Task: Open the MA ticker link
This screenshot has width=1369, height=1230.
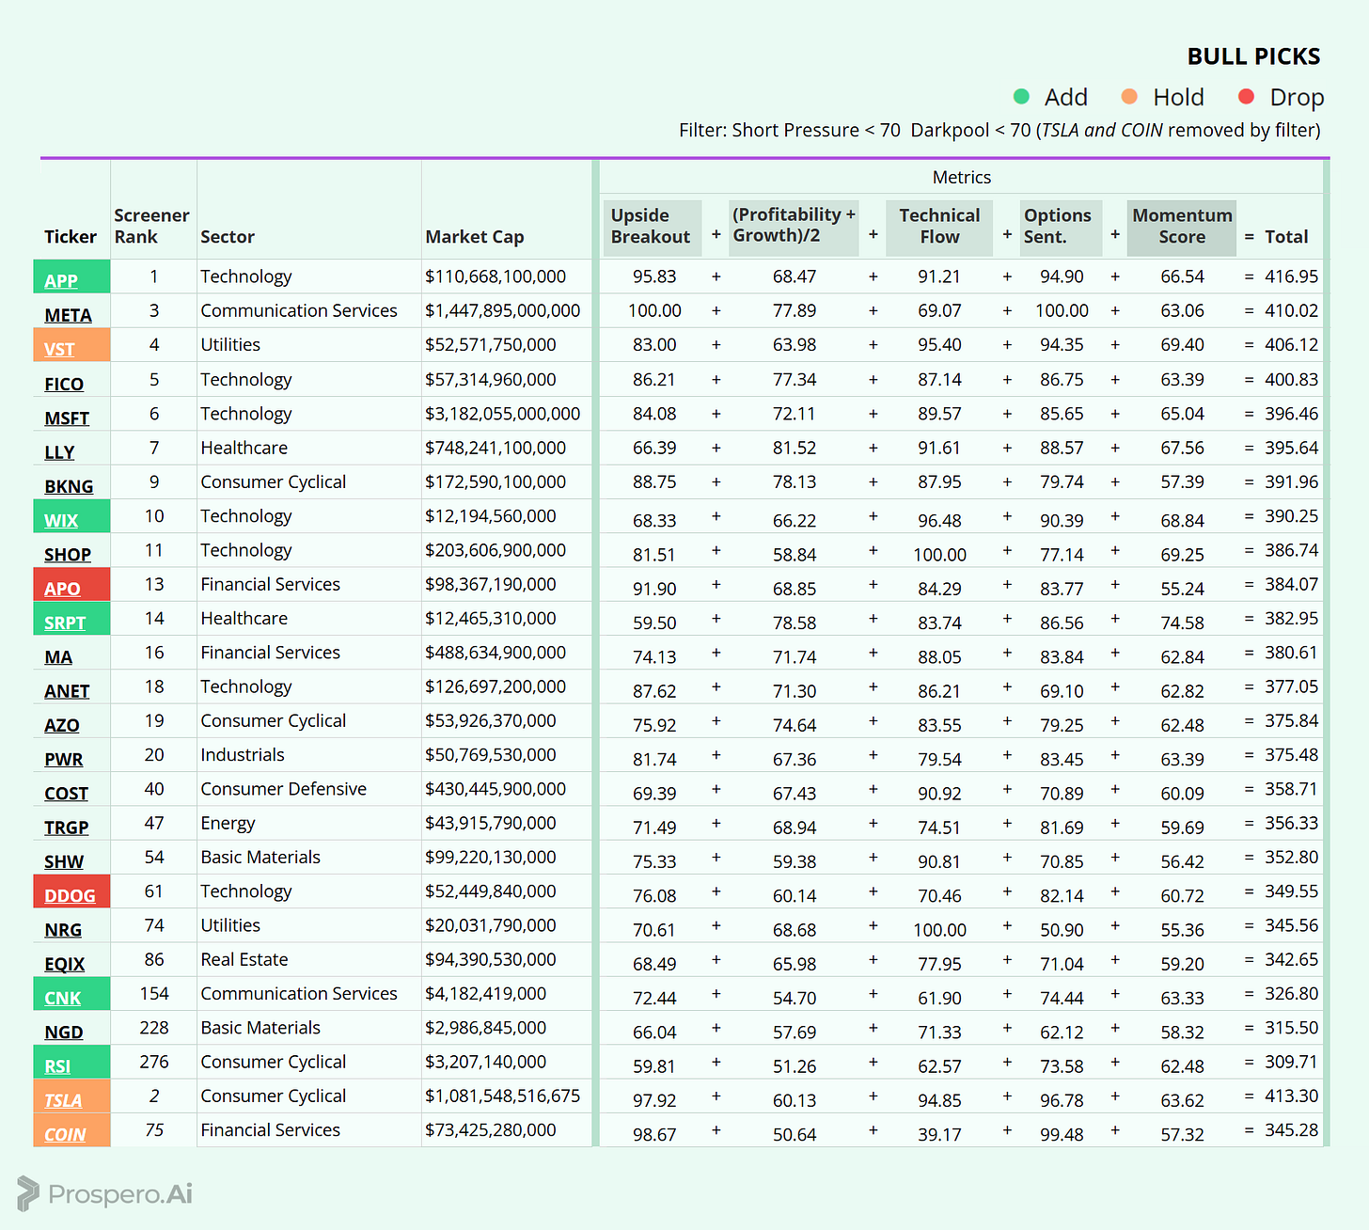Action: click(58, 657)
